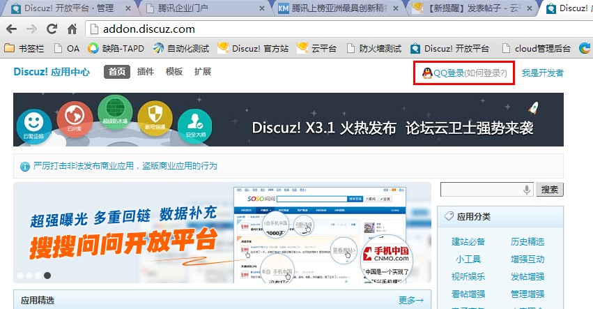
Task: Click the blue info icon beside notice
Action: pos(25,167)
